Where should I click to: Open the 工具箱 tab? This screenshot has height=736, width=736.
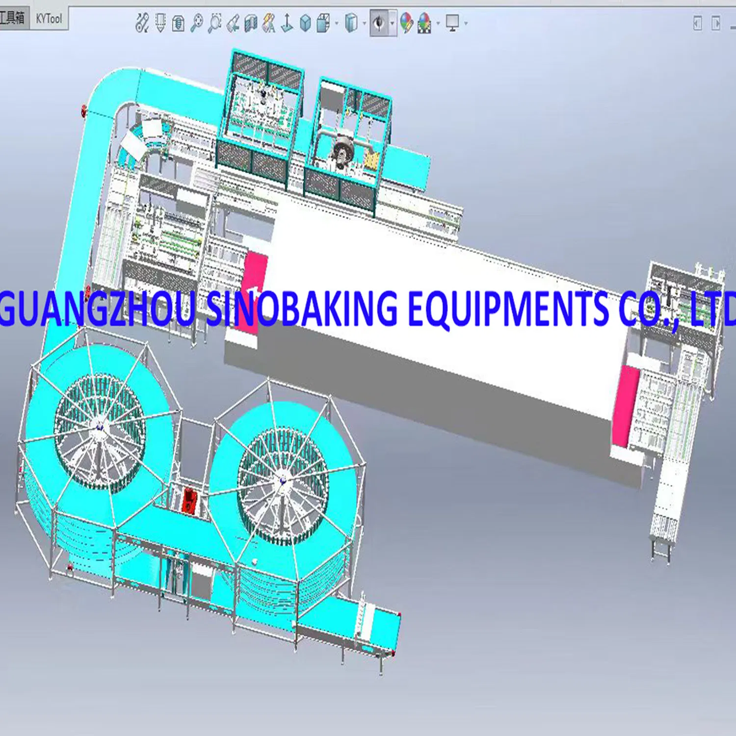click(x=14, y=18)
